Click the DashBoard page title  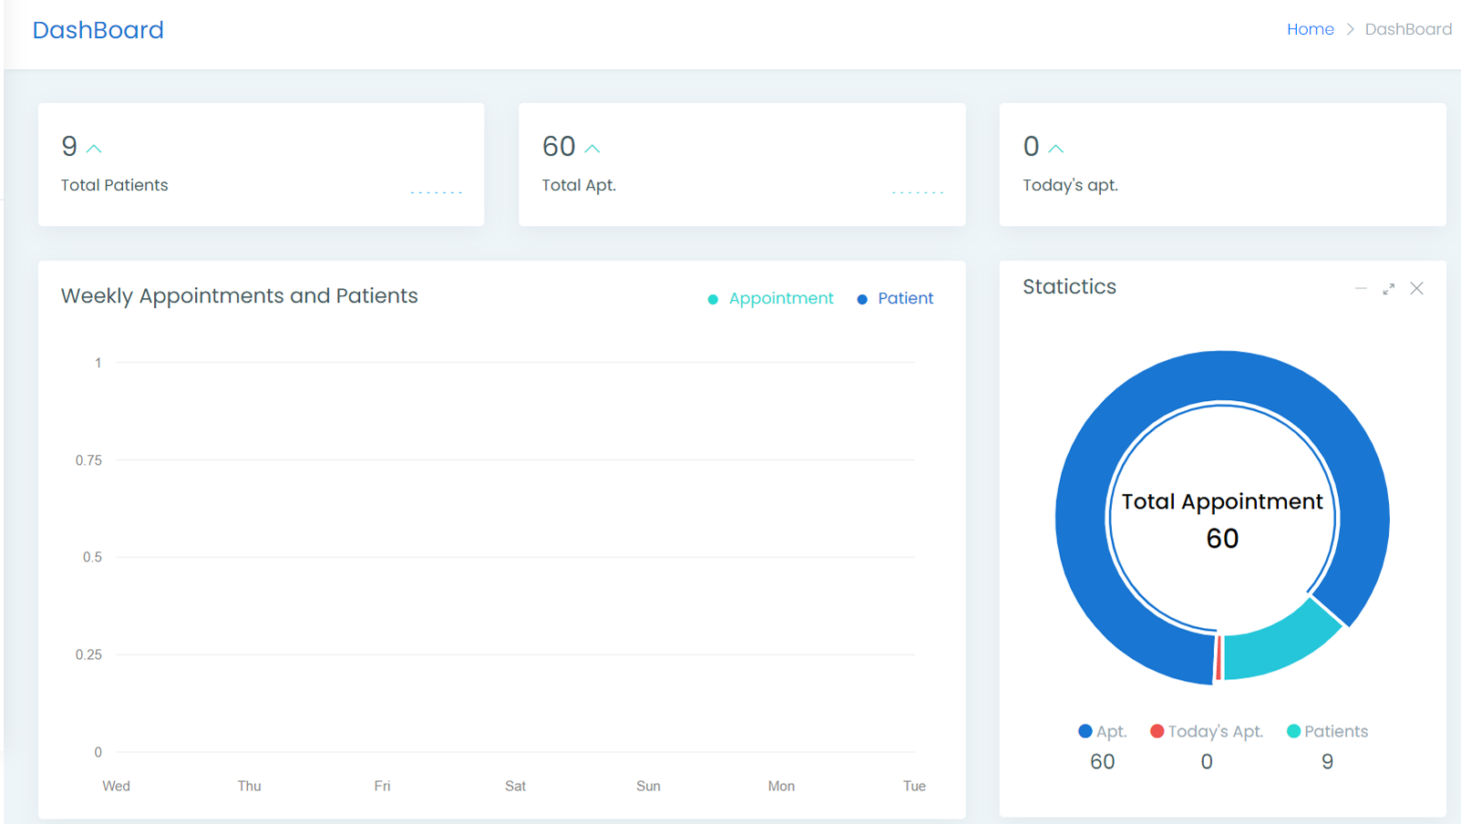point(98,30)
